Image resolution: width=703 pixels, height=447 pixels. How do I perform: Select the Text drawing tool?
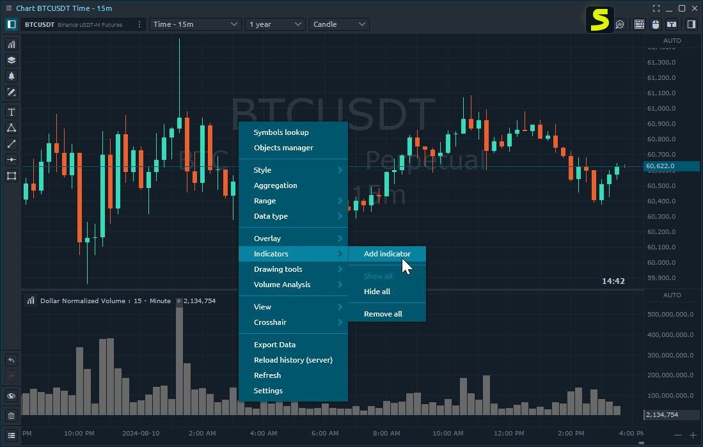click(12, 112)
